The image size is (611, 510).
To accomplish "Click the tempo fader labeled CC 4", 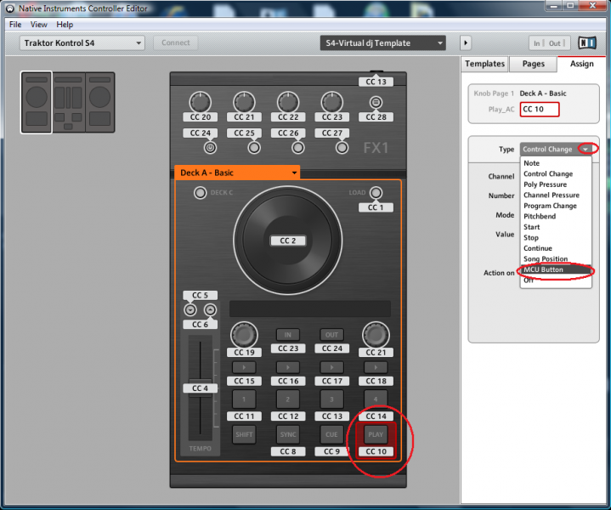I will [x=201, y=388].
